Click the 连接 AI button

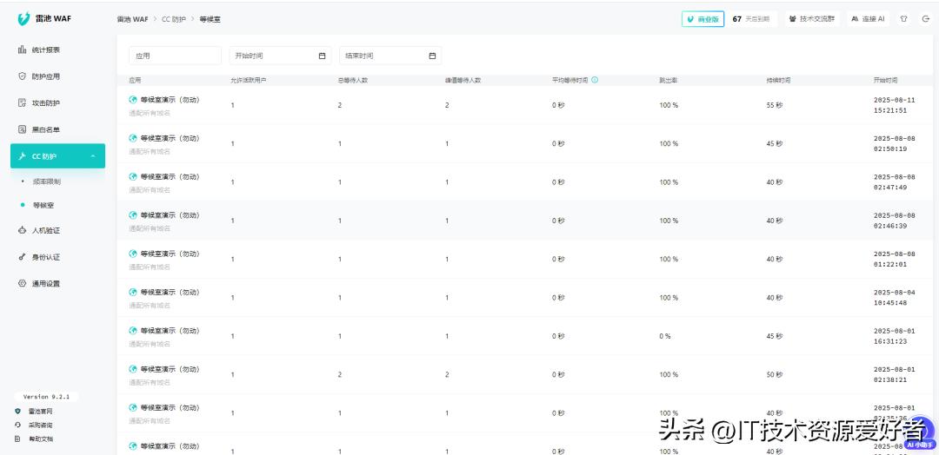coord(868,18)
